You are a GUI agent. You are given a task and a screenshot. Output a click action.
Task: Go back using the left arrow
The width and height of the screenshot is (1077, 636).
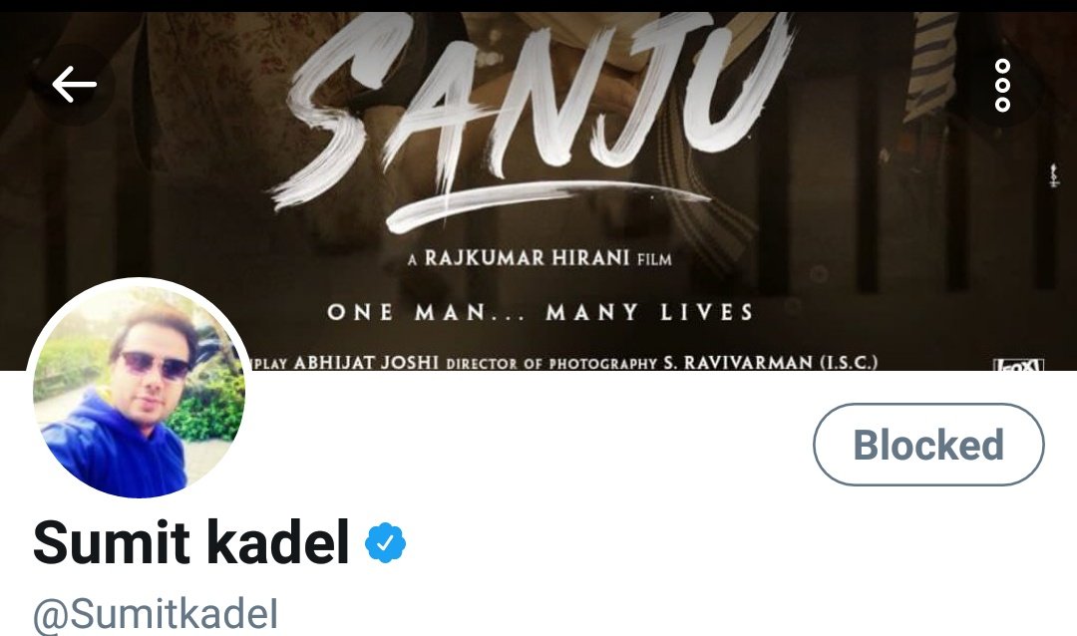pos(74,85)
